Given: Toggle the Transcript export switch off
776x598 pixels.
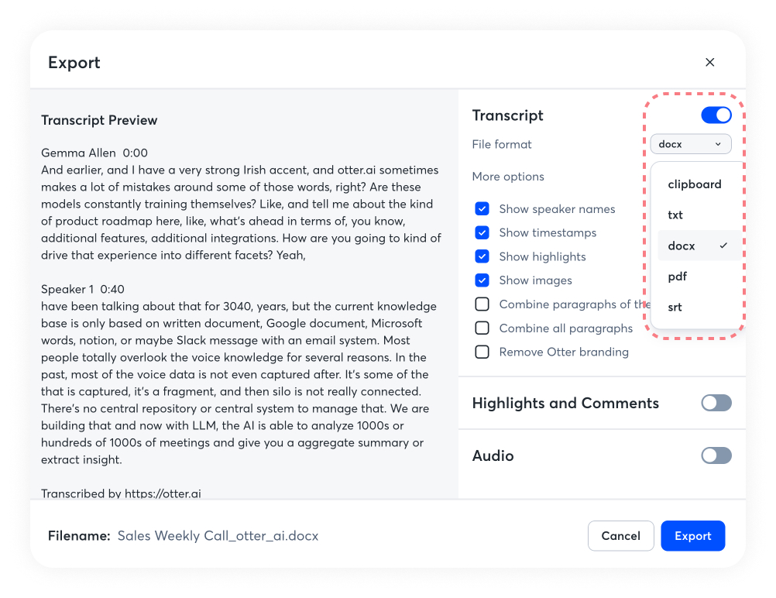Looking at the screenshot, I should [716, 115].
